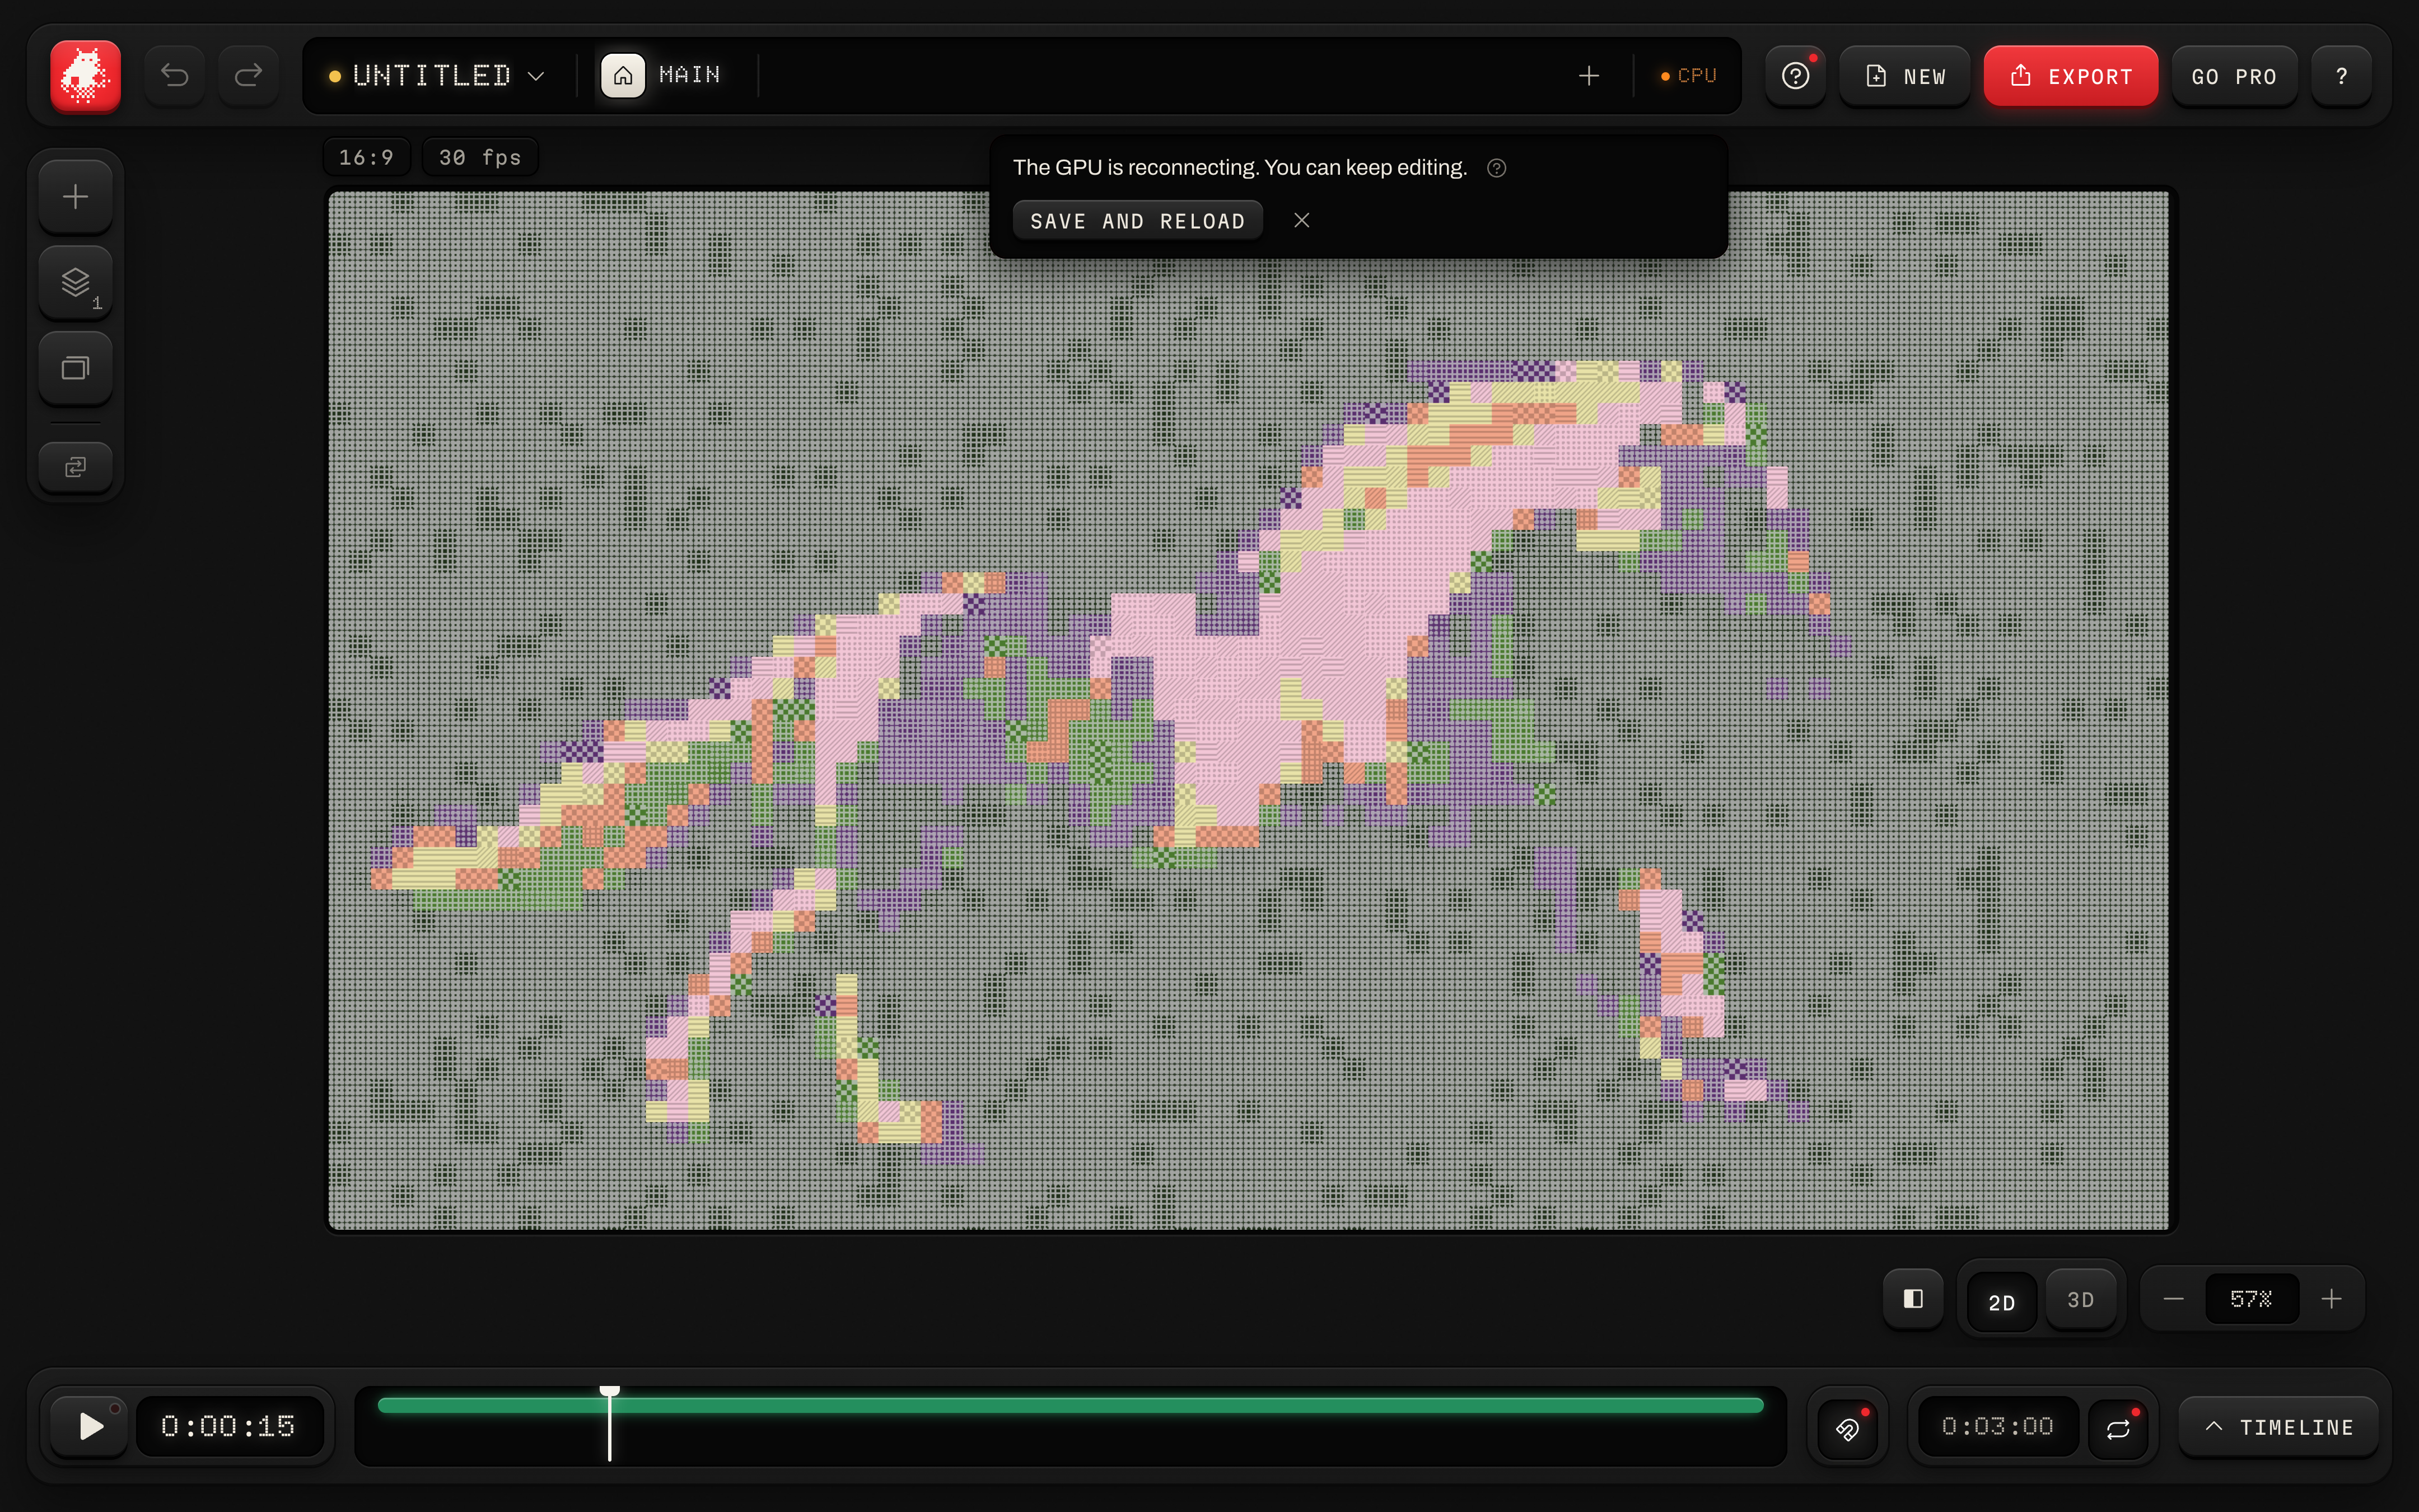The image size is (2419, 1512).
Task: Click the white playhead marker
Action: tap(610, 1424)
